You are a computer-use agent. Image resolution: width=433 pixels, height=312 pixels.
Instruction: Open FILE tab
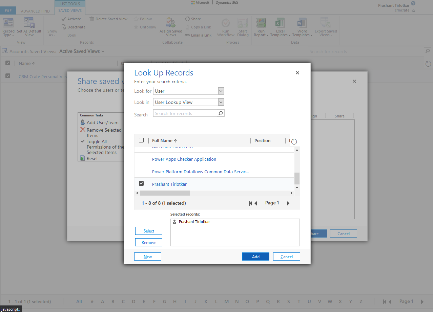[8, 11]
